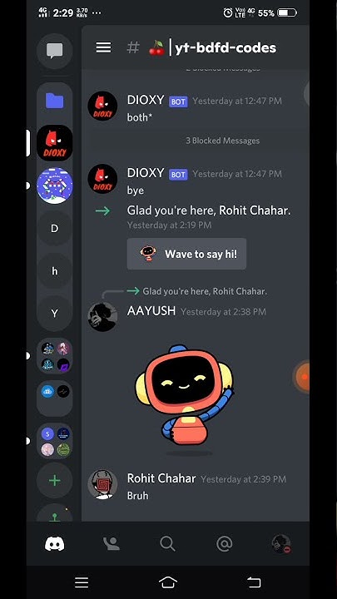This screenshot has width=337, height=599.
Task: Open the server labeled Y
Action: coord(55,314)
